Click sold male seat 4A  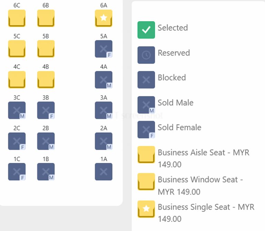[x=104, y=80]
